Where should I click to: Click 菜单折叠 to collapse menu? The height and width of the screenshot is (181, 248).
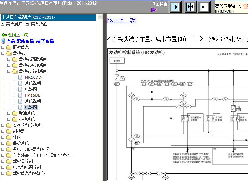click(x=39, y=24)
